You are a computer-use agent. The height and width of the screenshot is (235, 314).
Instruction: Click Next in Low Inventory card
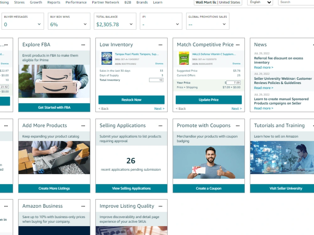point(159,108)
